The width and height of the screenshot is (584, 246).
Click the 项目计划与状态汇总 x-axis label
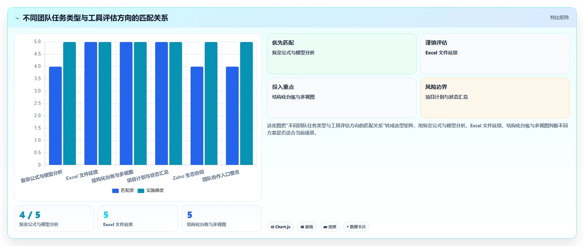point(148,176)
